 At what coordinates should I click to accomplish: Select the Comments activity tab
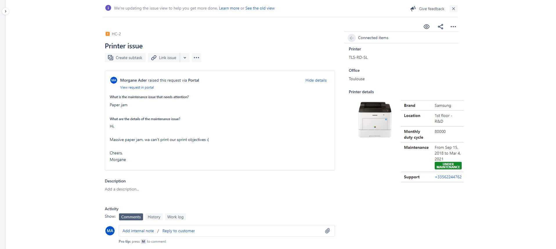(x=131, y=217)
